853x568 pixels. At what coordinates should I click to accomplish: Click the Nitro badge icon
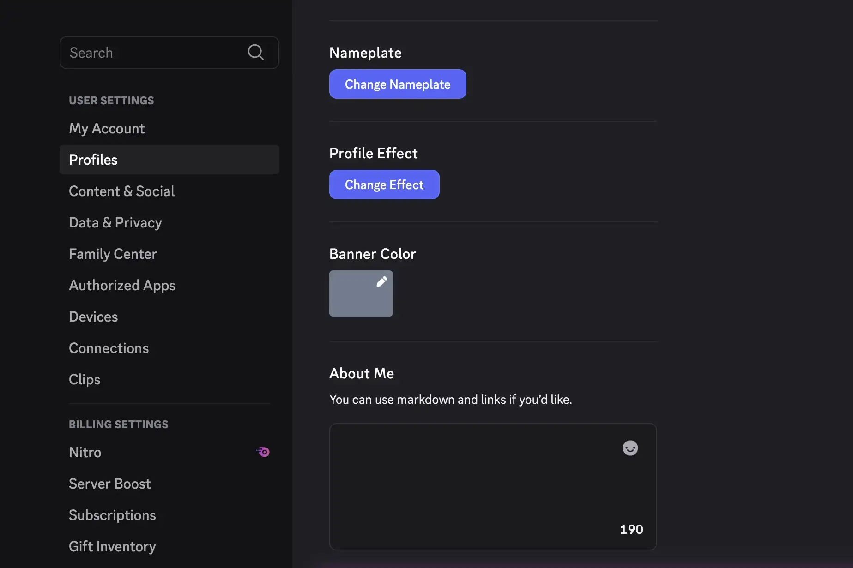(x=263, y=452)
